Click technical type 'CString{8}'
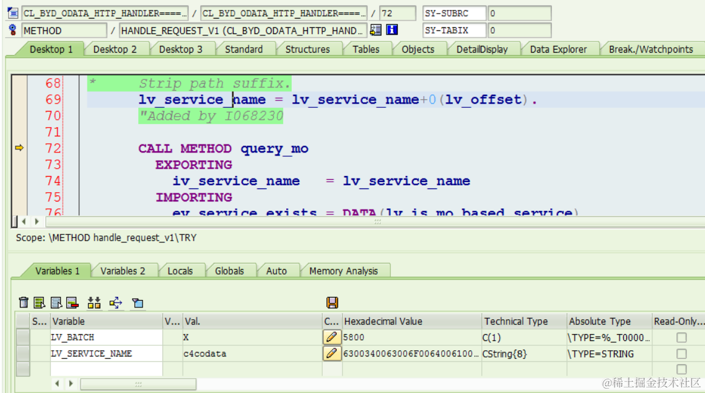 [x=524, y=353]
